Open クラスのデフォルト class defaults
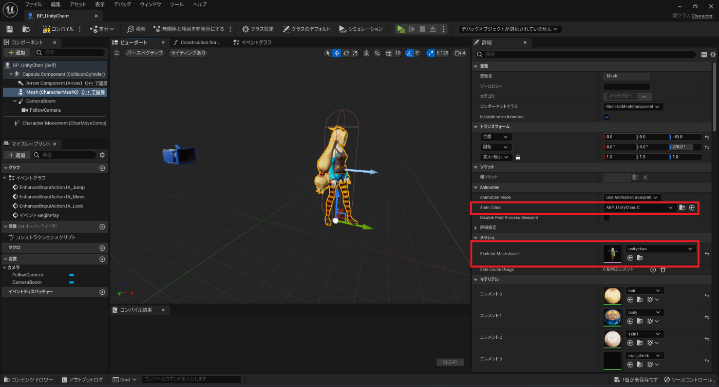This screenshot has height=387, width=719. (x=307, y=29)
